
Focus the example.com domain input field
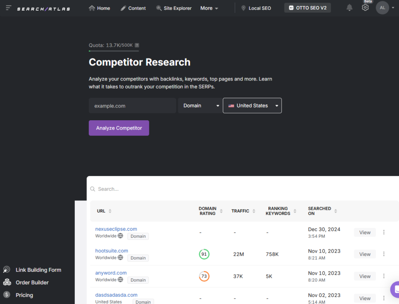click(132, 106)
